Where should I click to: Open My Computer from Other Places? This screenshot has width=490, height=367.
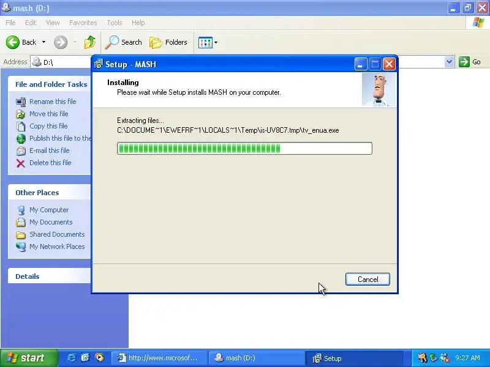coord(49,210)
